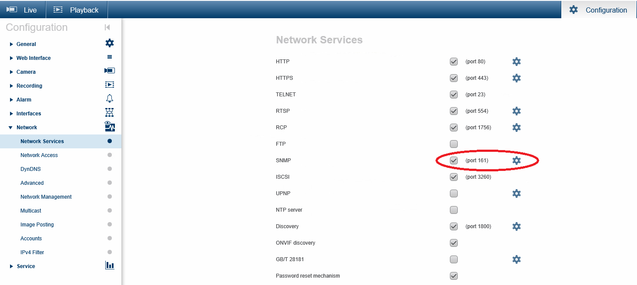637x285 pixels.
Task: Enable the FTP service checkbox
Action: [454, 144]
